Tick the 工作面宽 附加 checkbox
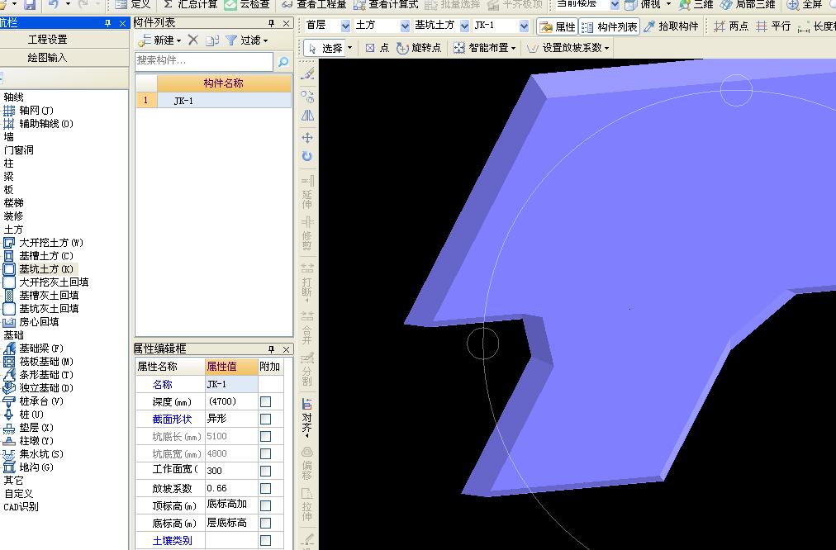This screenshot has height=550, width=836. click(x=265, y=471)
